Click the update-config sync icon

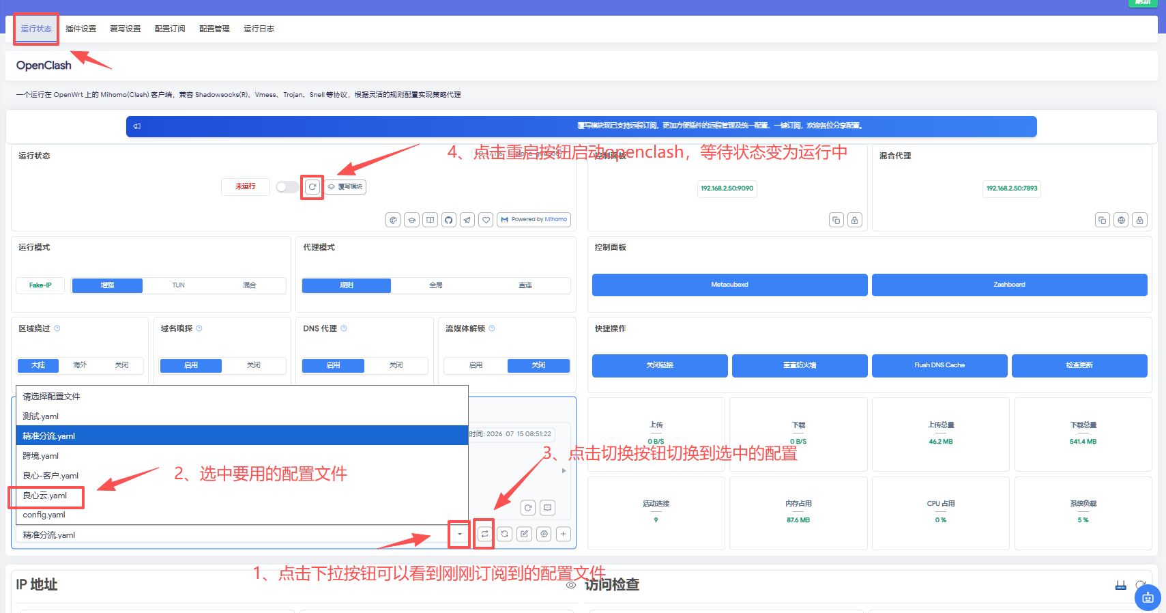pyautogui.click(x=504, y=534)
